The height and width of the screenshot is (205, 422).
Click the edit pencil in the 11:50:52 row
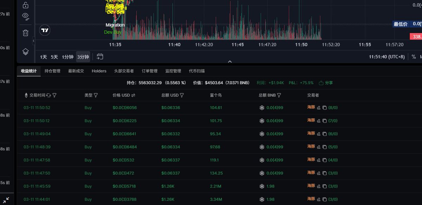[x=319, y=108]
